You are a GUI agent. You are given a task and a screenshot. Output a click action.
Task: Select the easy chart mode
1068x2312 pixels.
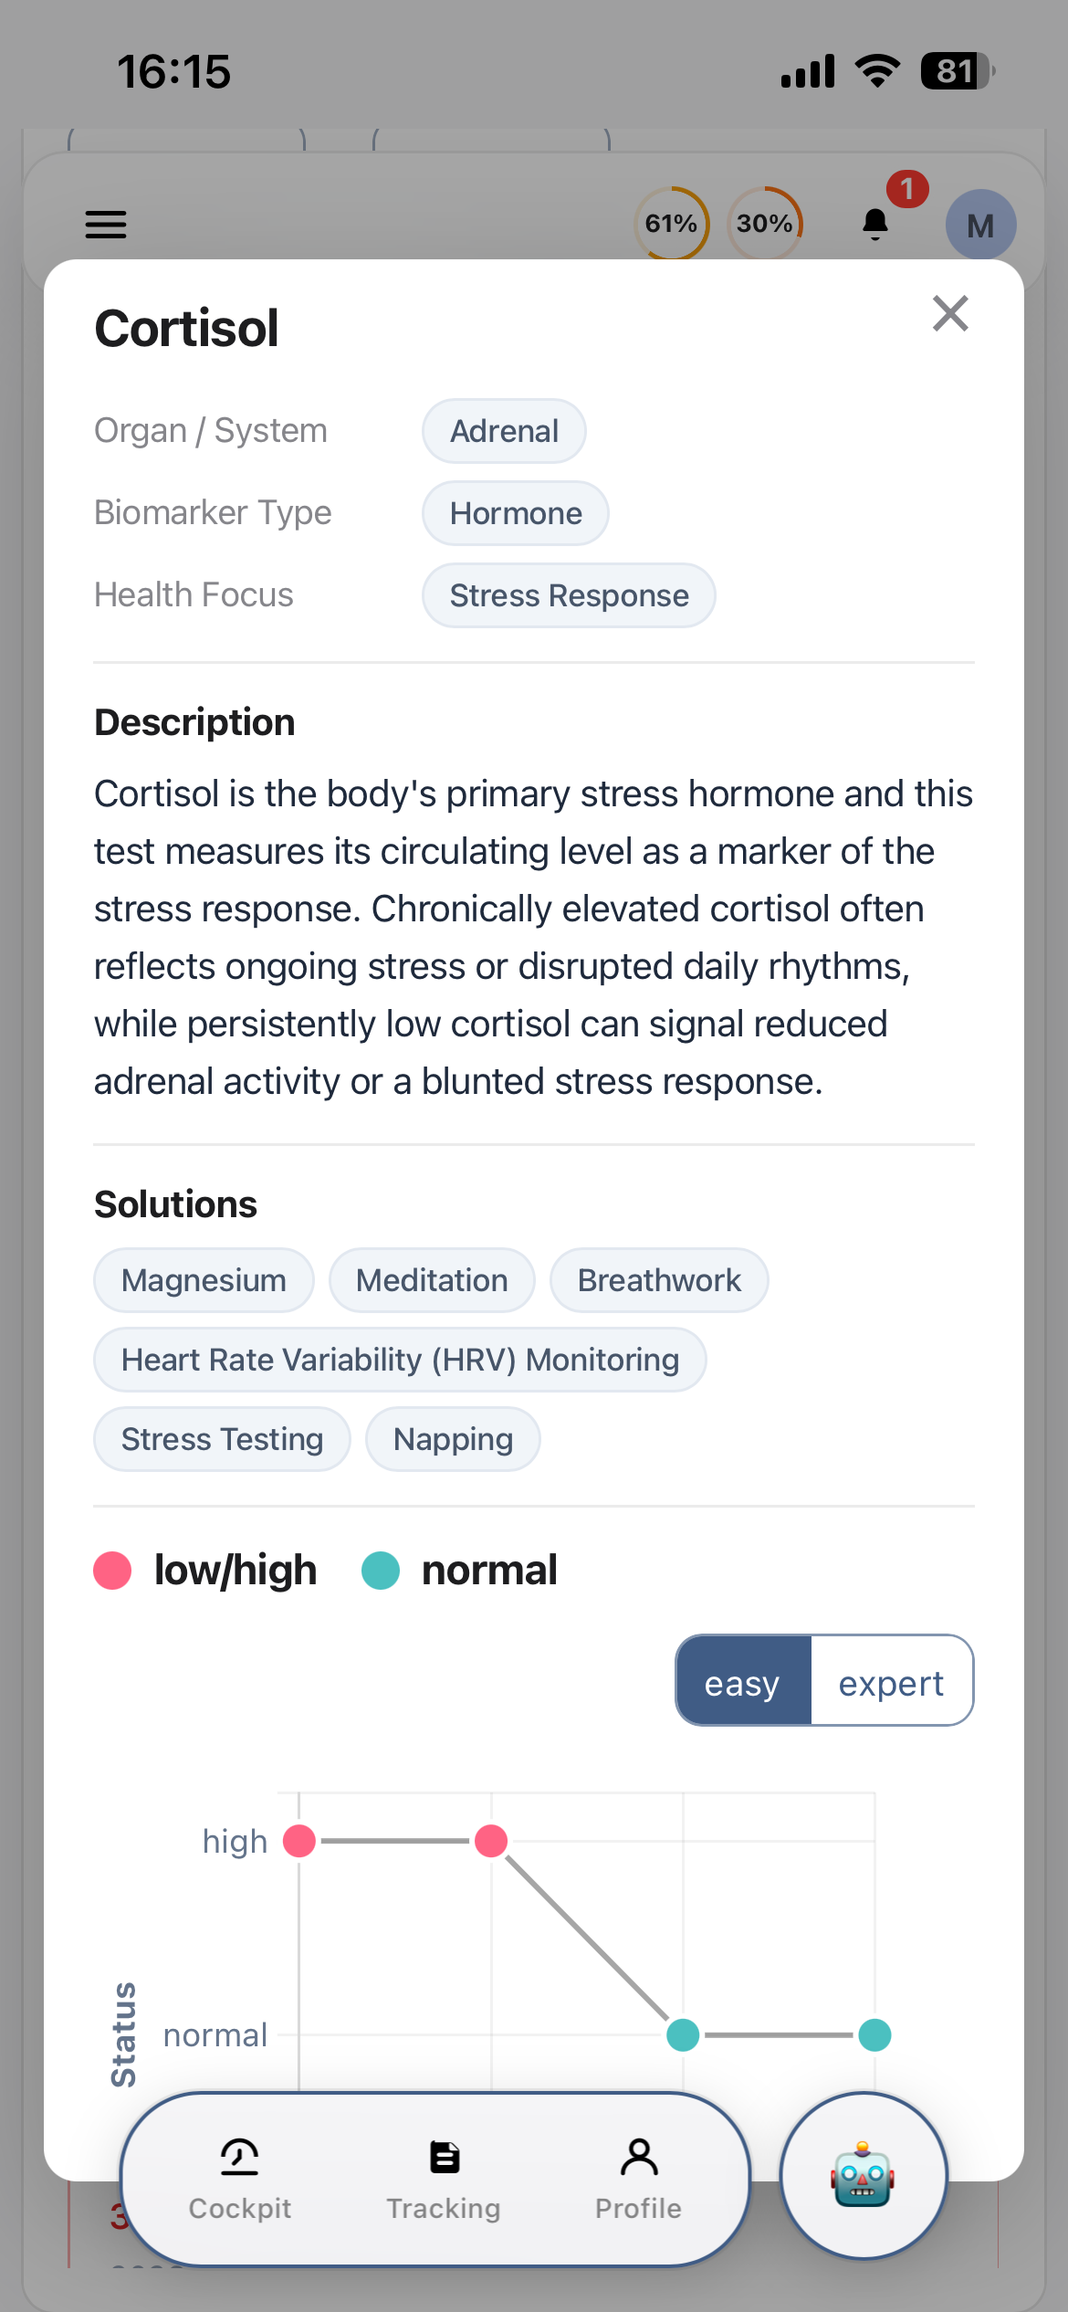tap(742, 1681)
